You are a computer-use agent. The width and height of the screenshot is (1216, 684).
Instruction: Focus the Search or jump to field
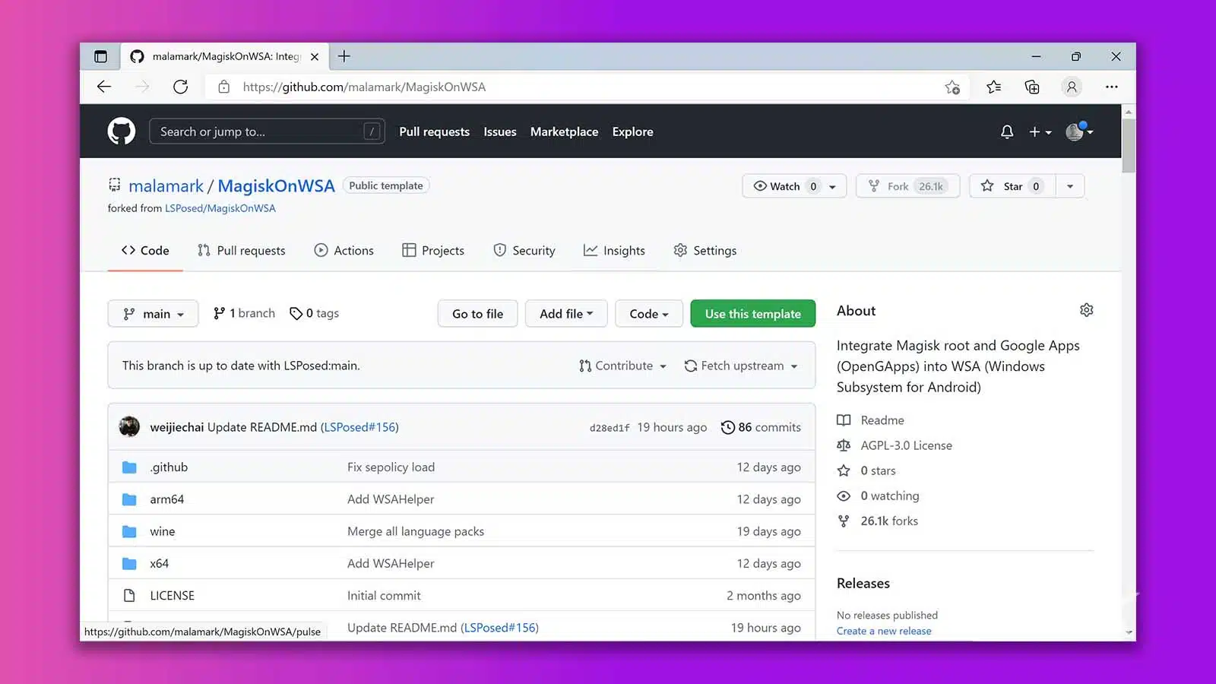click(258, 131)
